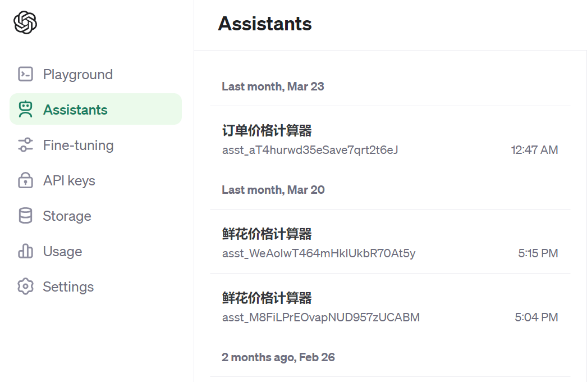587x382 pixels.
Task: Click the 'Last month, Mar 23' header
Action: [273, 87]
